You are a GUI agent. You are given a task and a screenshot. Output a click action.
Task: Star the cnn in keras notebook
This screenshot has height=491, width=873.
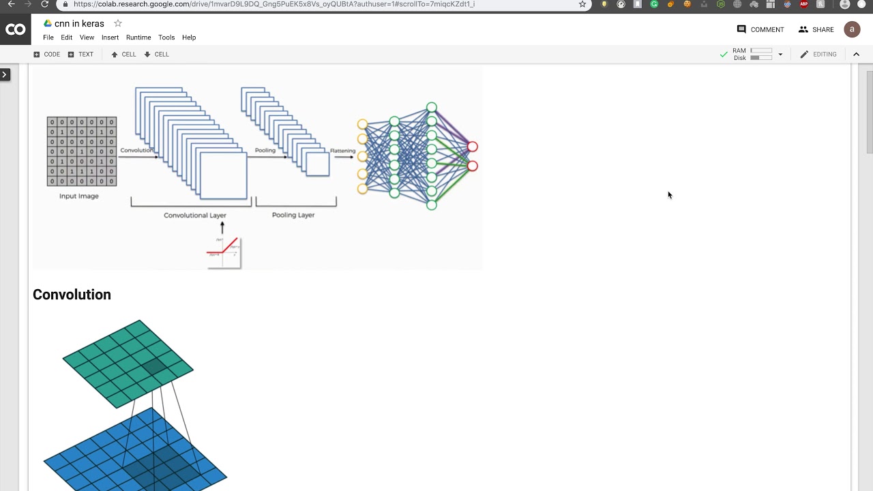click(x=118, y=23)
